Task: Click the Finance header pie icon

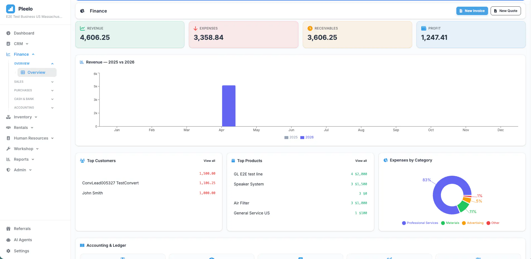Action: [x=82, y=11]
